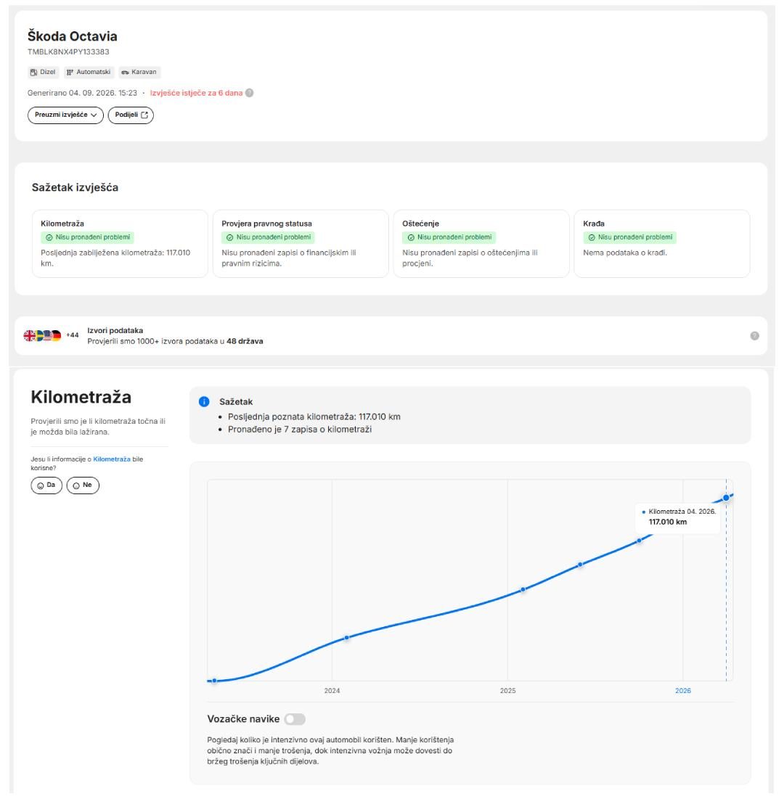This screenshot has width=784, height=799.
Task: Click the VIN number TMBLK8NX4PY133383
Action: pos(68,52)
